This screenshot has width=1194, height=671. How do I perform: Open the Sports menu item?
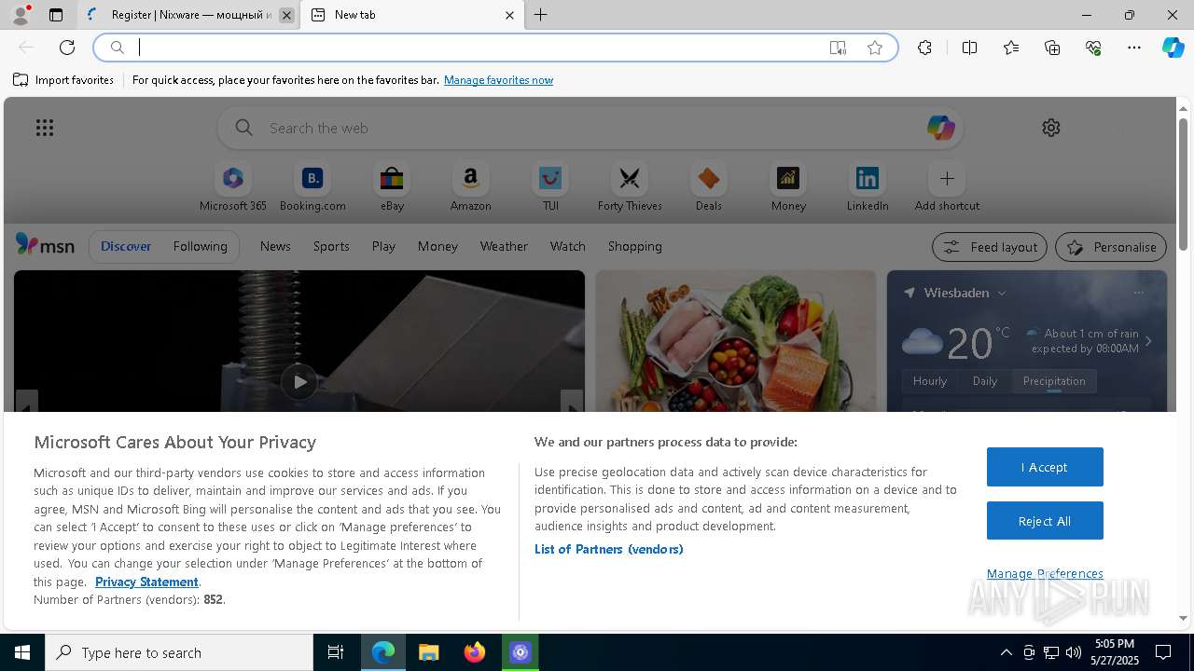click(331, 246)
